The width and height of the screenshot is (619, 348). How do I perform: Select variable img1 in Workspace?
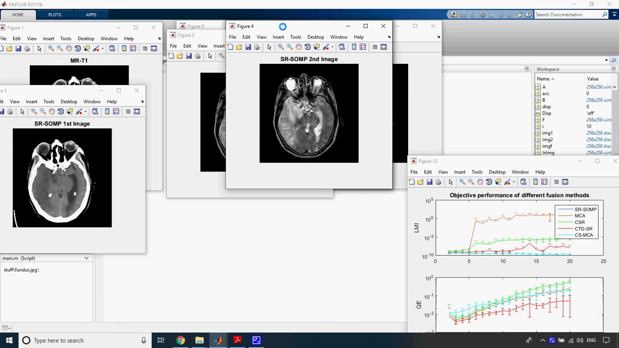(547, 133)
